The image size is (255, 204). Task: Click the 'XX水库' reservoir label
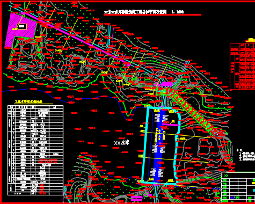pos(121,143)
